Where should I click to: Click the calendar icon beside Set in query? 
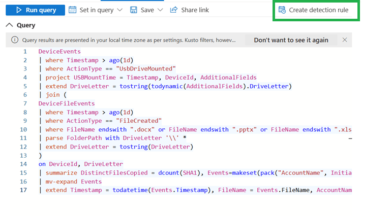[73, 10]
